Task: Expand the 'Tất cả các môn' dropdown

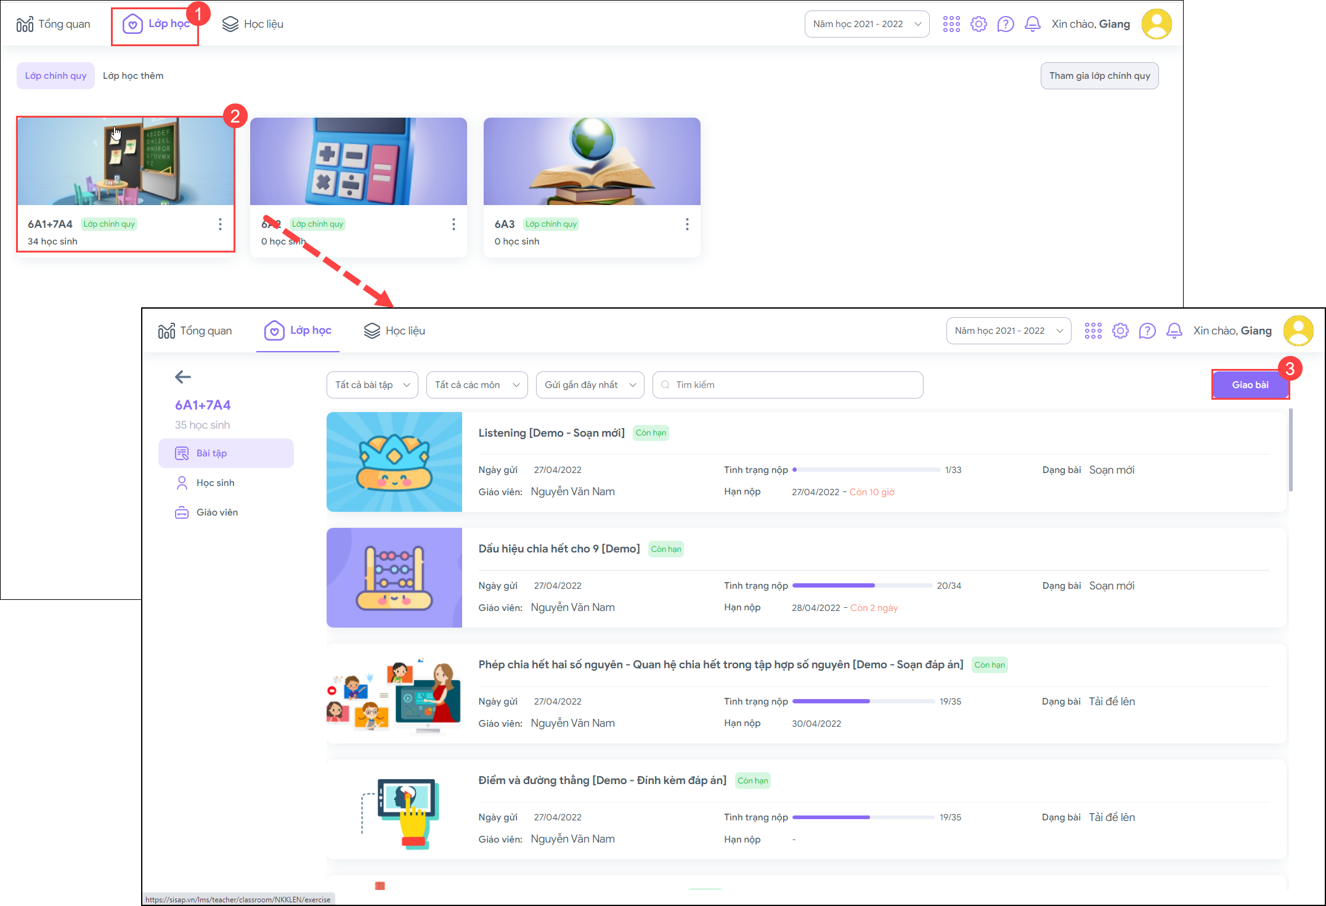Action: (476, 385)
